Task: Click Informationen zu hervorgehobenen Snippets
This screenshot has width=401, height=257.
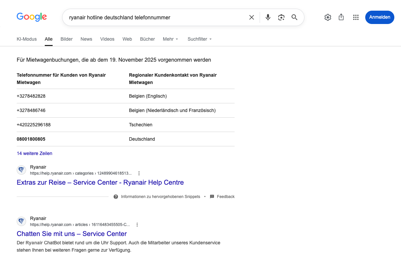Action: coord(160,197)
